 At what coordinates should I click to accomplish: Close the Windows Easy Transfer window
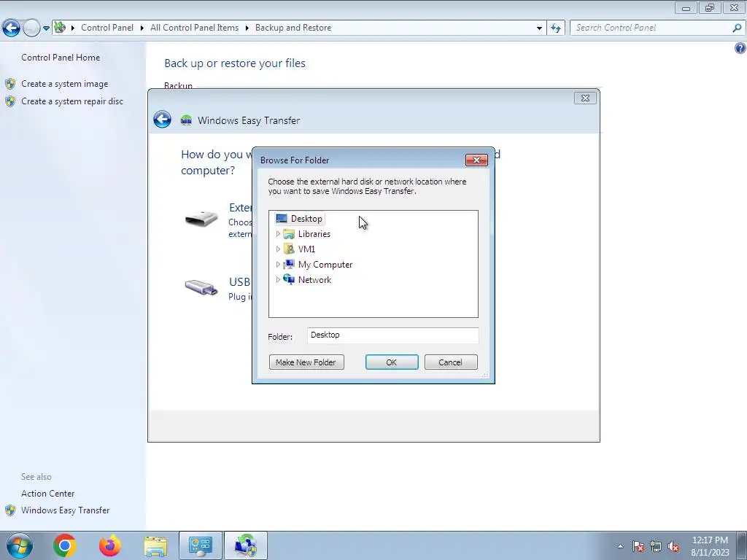tap(585, 98)
